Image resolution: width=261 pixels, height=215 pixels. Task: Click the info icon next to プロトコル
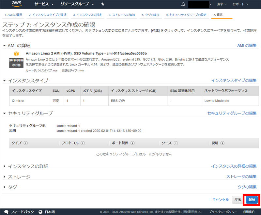[83, 143]
